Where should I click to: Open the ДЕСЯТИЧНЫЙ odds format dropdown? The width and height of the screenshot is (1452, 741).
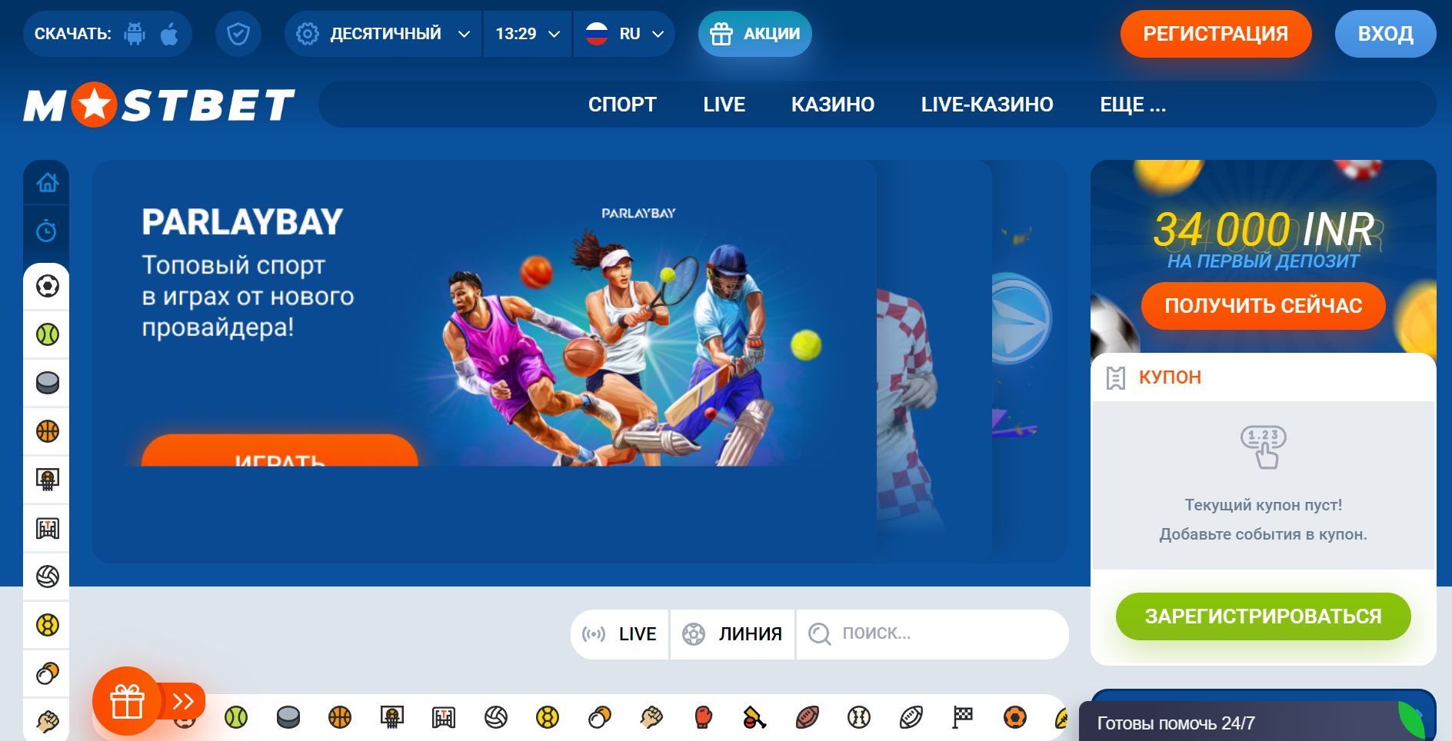[383, 34]
